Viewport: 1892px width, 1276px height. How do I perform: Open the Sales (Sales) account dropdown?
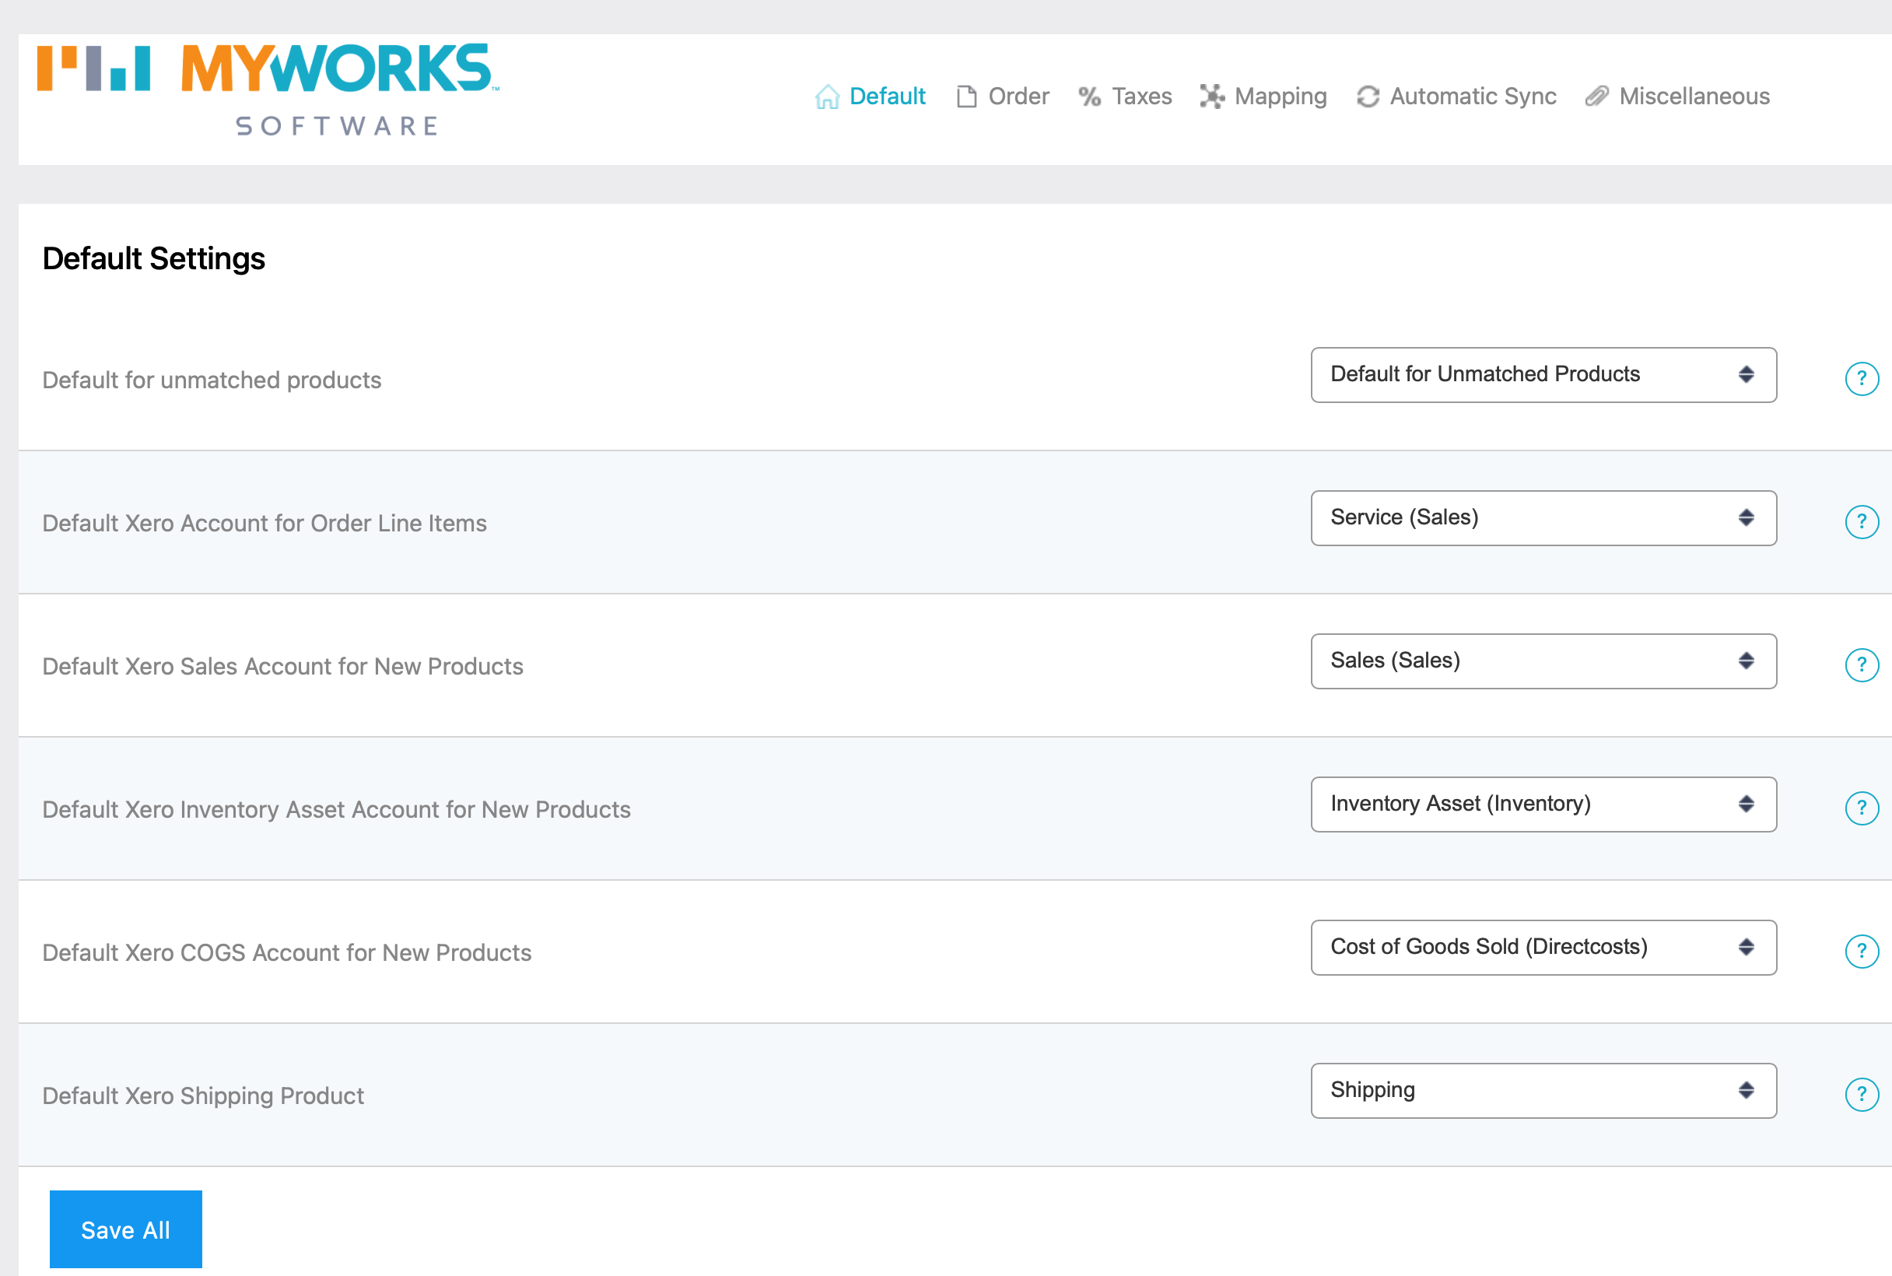[1543, 661]
